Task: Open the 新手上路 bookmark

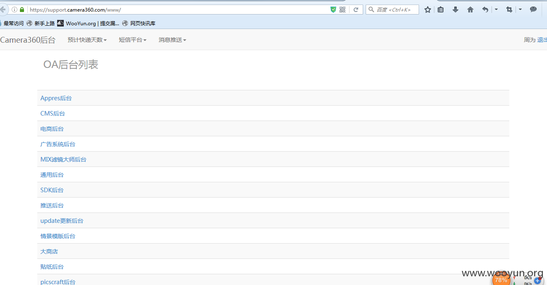Action: [41, 23]
